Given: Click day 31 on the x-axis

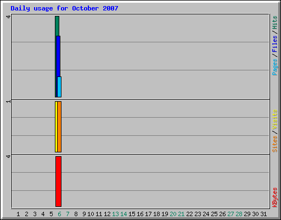Looking at the screenshot, I should (263, 214).
